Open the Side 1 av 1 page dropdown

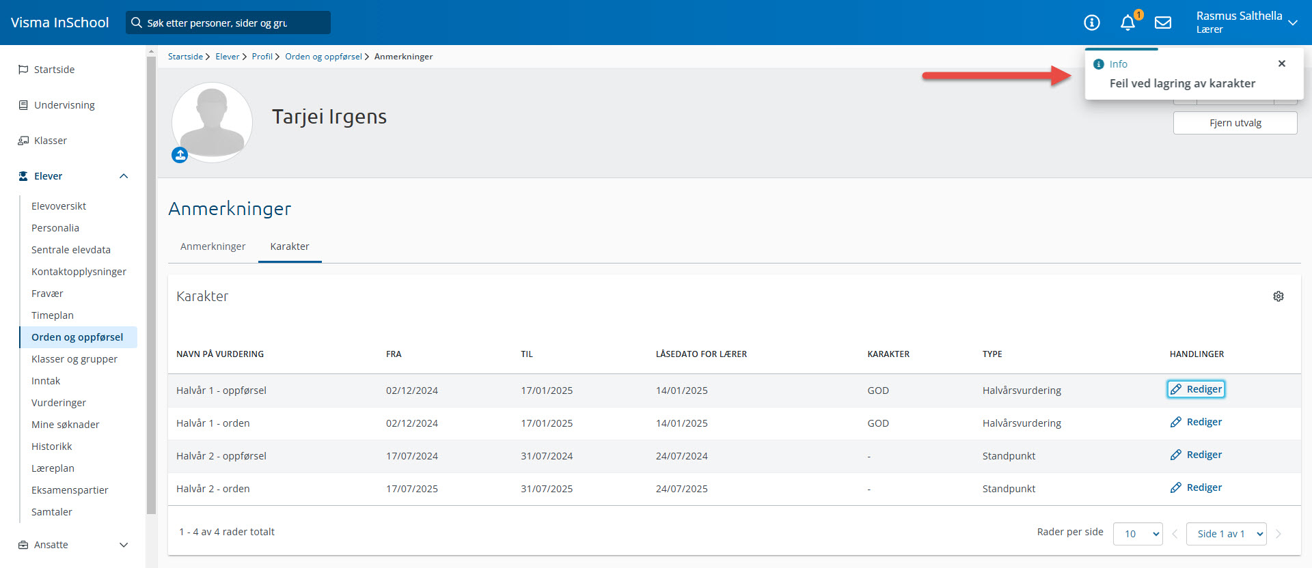coord(1227,534)
